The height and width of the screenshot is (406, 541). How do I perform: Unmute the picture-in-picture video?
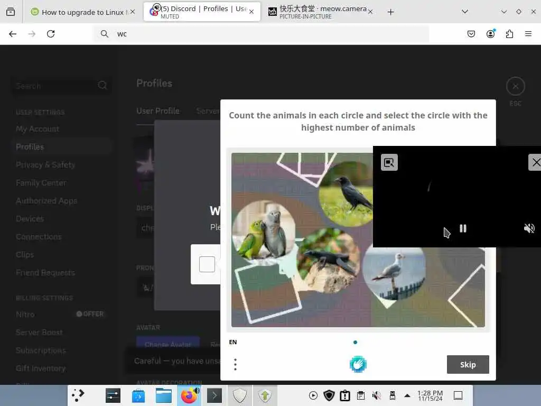coord(529,228)
